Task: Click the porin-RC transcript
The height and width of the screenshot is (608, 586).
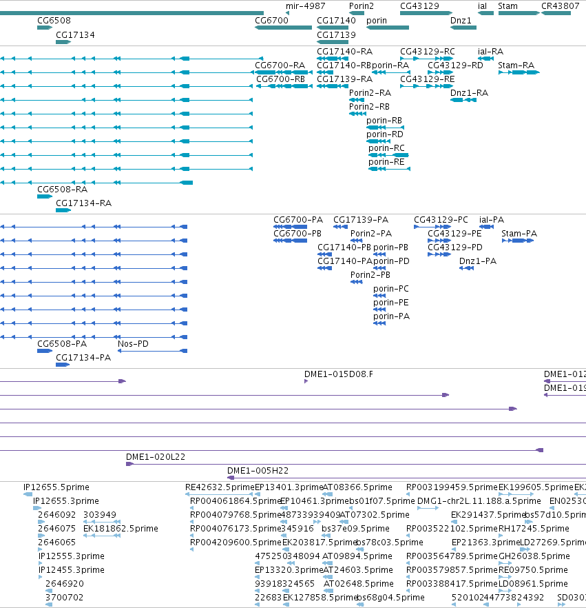Action: pyautogui.click(x=386, y=148)
